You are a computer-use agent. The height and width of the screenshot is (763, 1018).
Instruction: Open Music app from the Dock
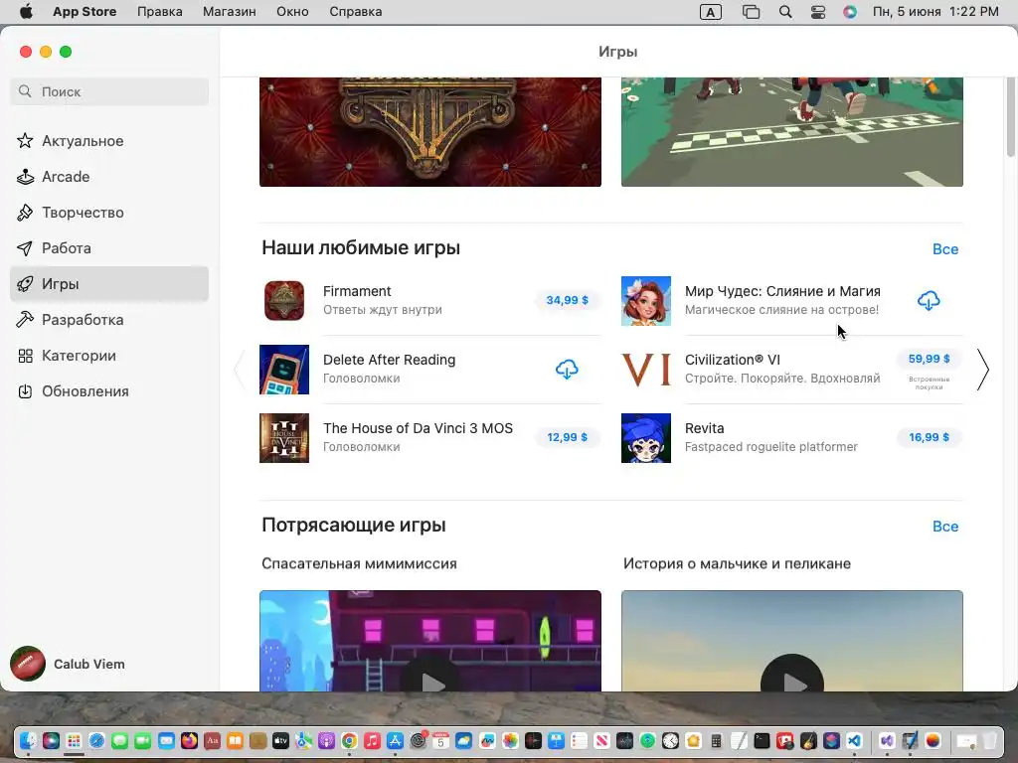pyautogui.click(x=372, y=740)
